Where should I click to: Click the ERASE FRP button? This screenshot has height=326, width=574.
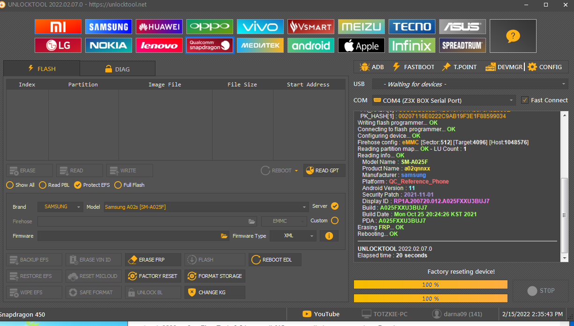(153, 260)
